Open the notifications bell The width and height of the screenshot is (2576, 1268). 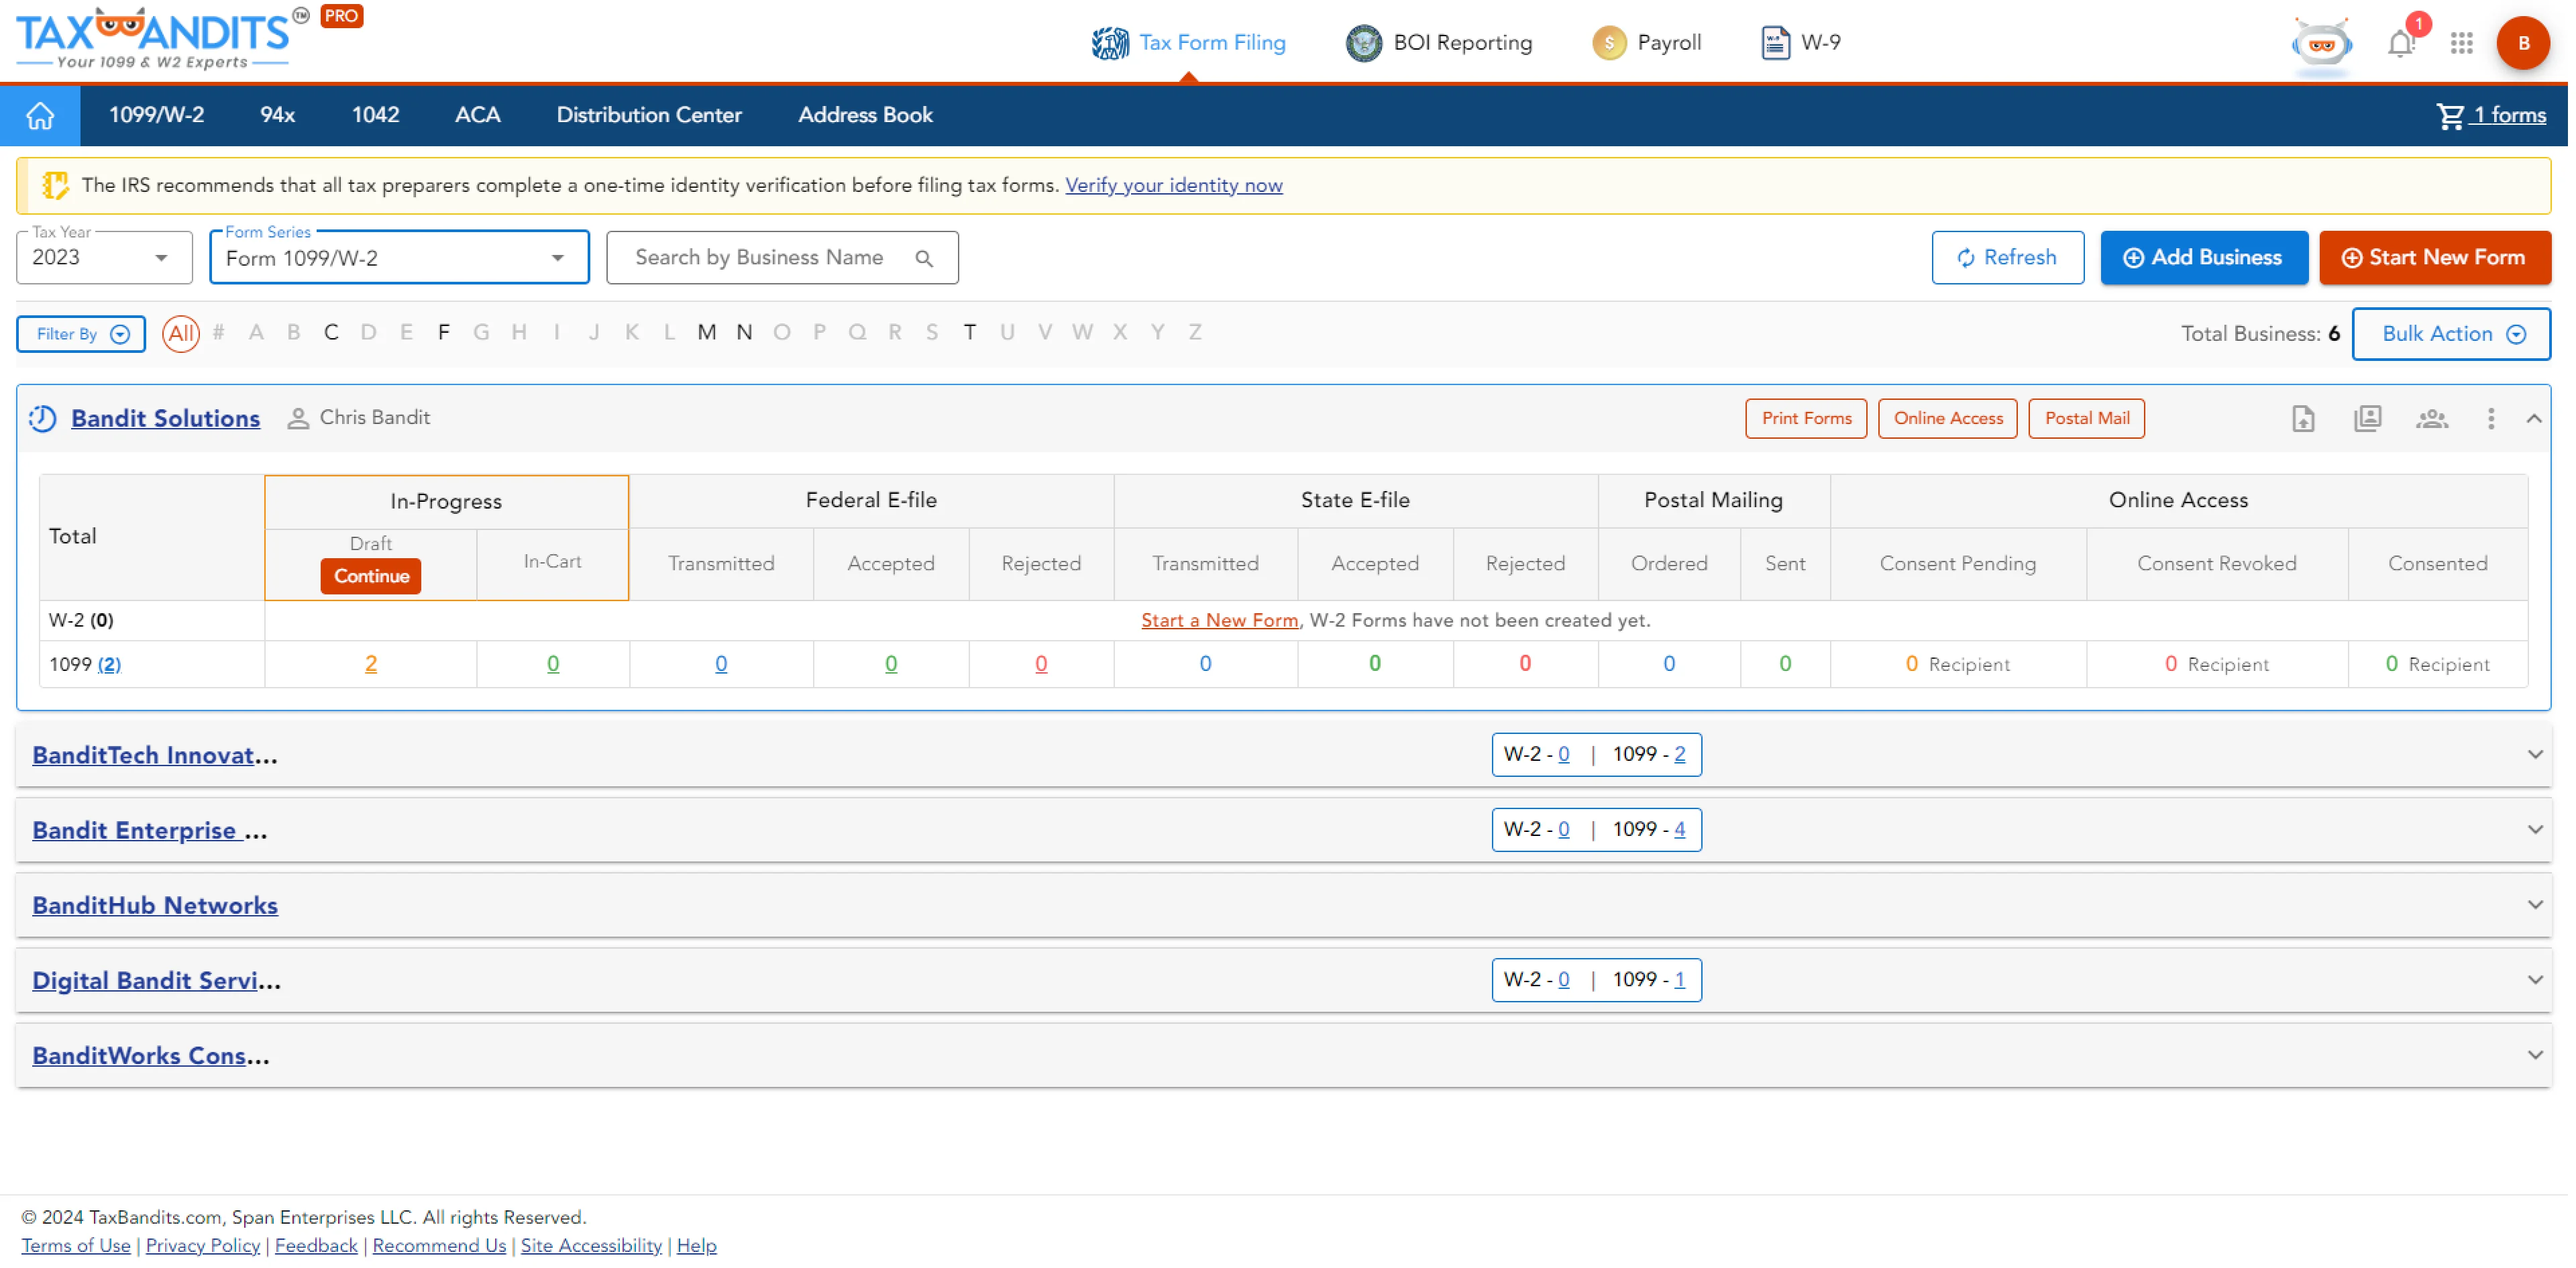pyautogui.click(x=2400, y=43)
